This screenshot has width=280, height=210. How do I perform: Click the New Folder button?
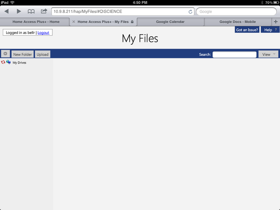click(22, 54)
